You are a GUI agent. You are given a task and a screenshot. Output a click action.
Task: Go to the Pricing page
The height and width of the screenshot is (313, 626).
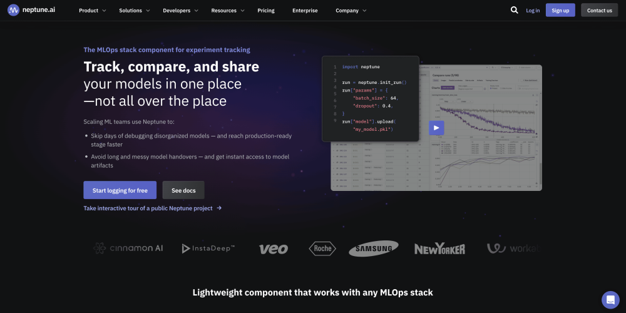266,11
